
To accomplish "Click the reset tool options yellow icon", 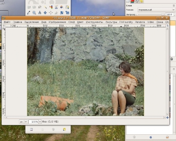I will [x=64, y=129].
